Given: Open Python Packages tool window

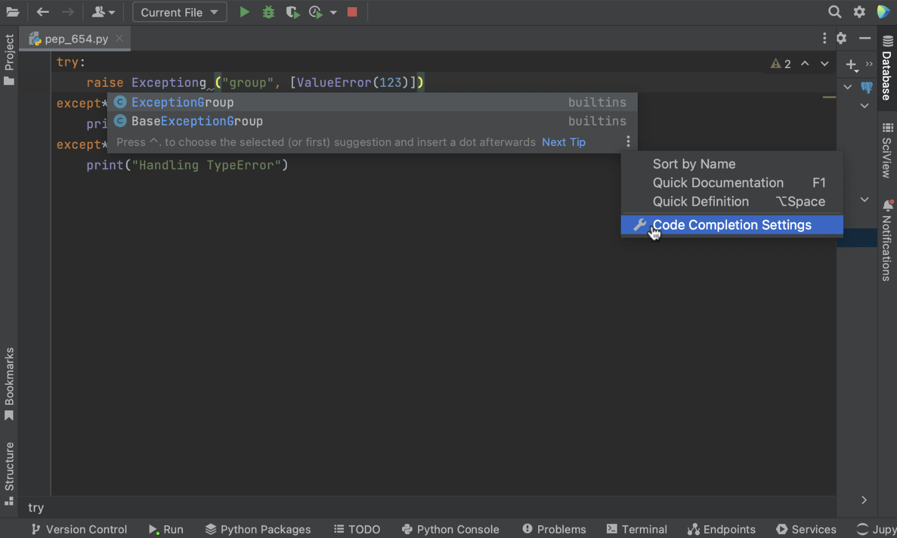Looking at the screenshot, I should pos(258,529).
